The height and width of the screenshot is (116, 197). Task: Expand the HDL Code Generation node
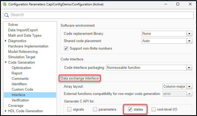pyautogui.click(x=6, y=111)
